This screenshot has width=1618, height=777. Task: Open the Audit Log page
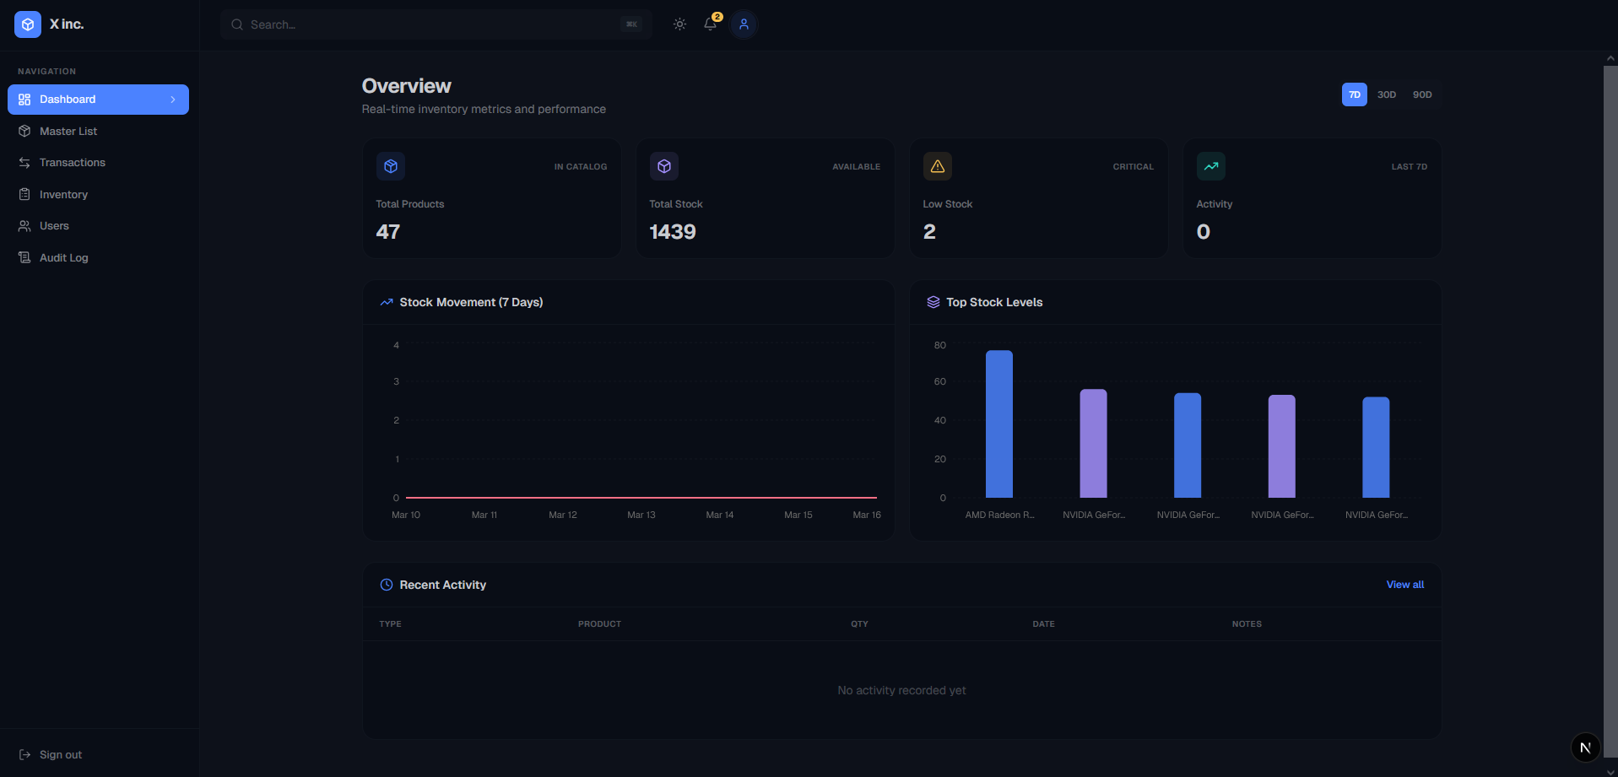tap(63, 258)
